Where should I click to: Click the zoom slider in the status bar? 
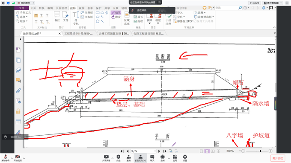pos(257,151)
